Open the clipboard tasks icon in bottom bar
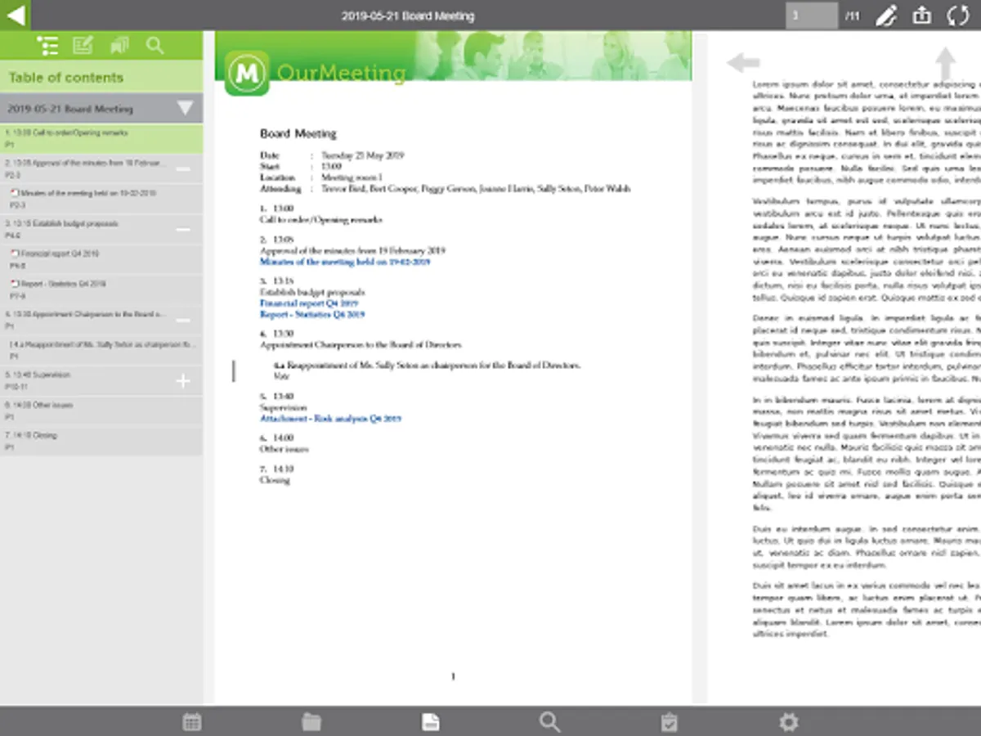Image resolution: width=981 pixels, height=736 pixels. [x=669, y=721]
